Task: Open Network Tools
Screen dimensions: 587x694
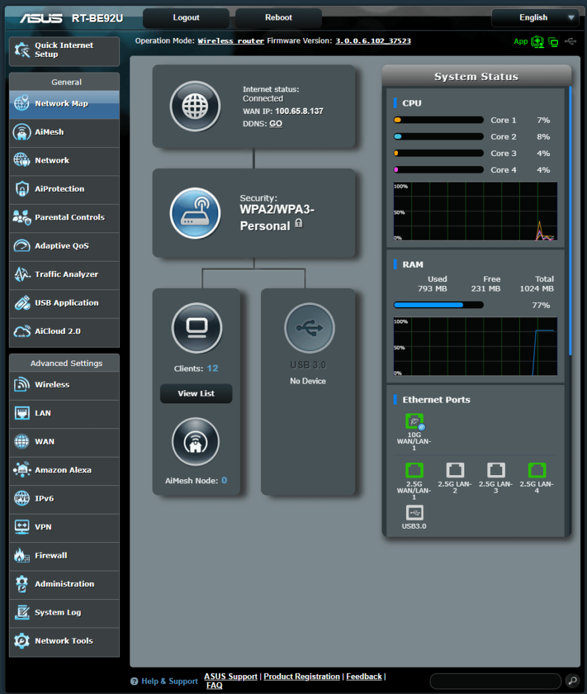Action: (64, 641)
